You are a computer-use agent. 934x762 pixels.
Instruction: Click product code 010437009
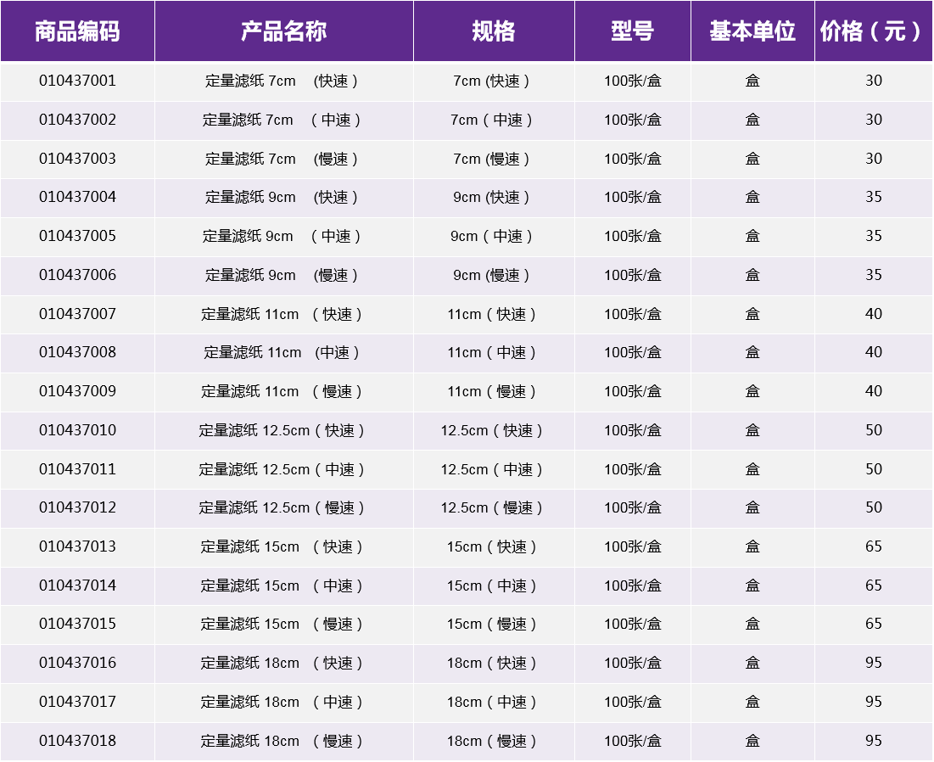coord(77,391)
